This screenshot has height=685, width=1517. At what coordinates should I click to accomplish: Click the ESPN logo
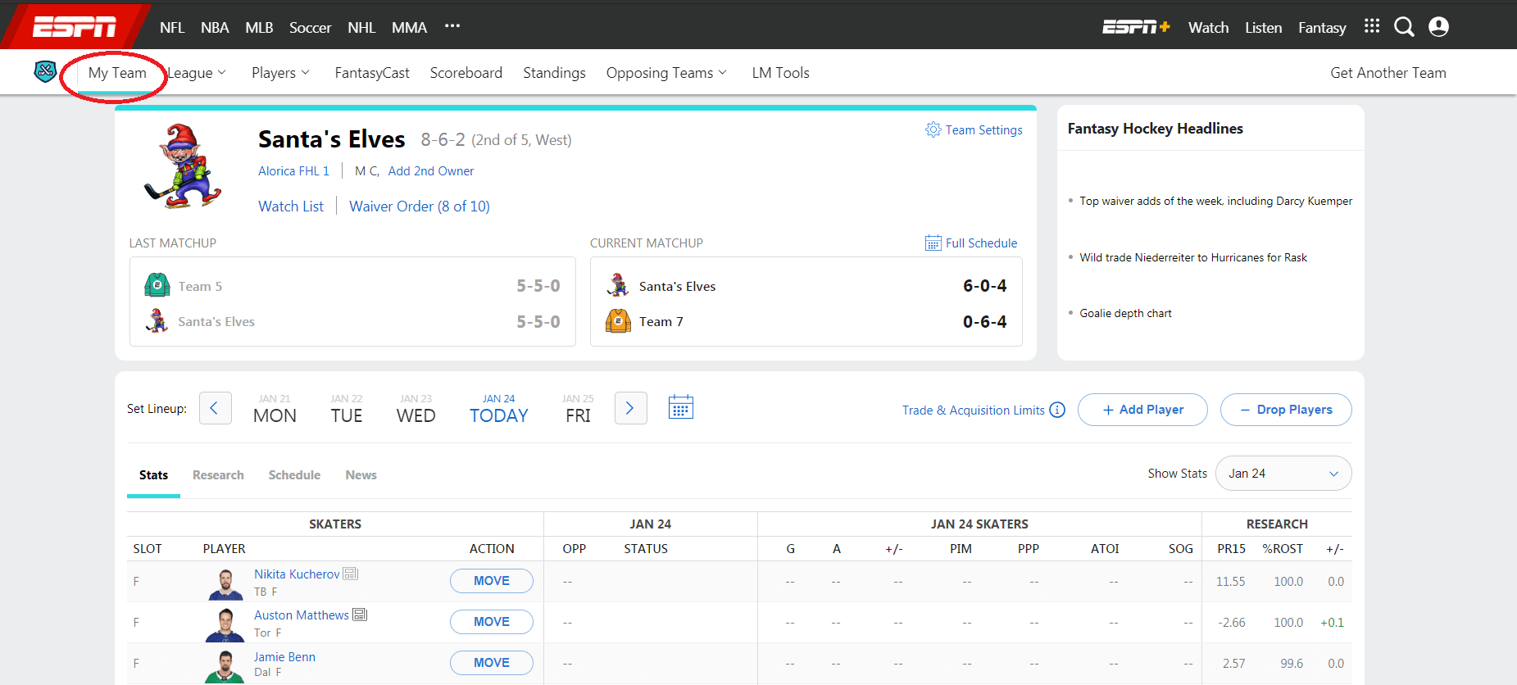75,27
